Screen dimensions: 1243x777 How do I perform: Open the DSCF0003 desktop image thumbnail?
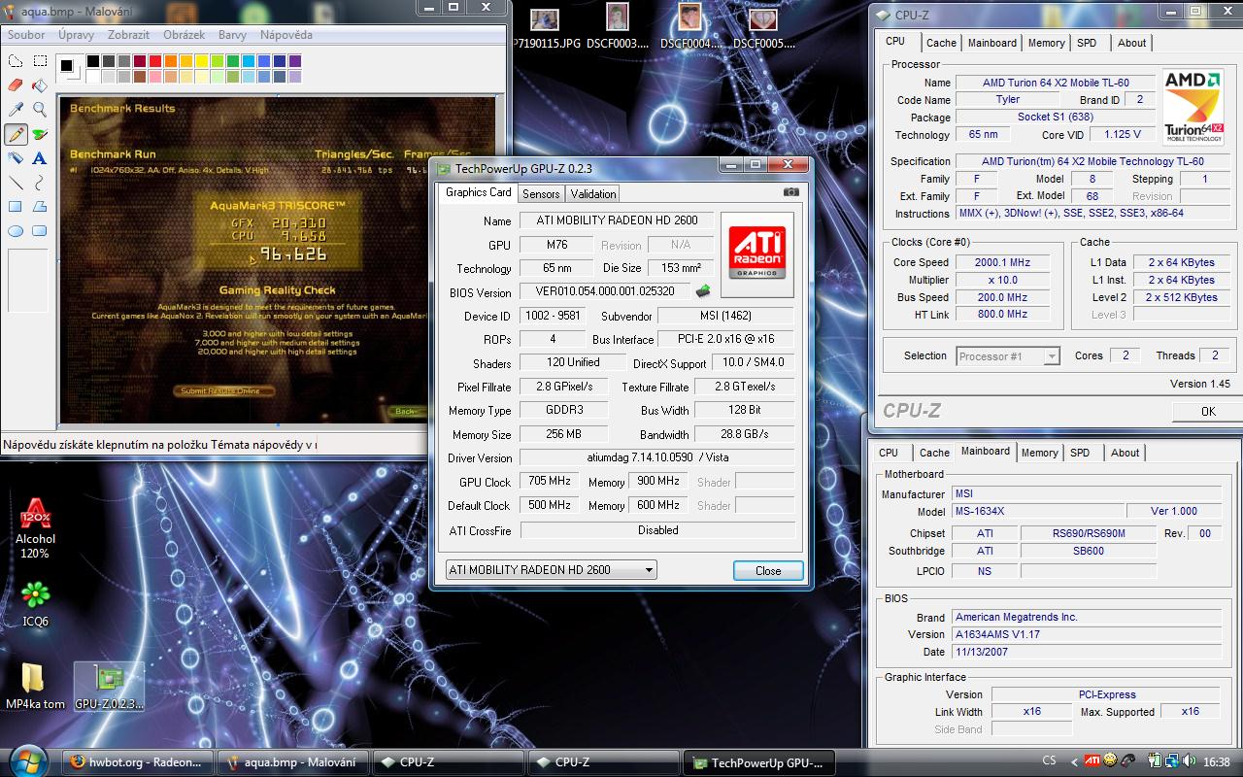pyautogui.click(x=618, y=28)
